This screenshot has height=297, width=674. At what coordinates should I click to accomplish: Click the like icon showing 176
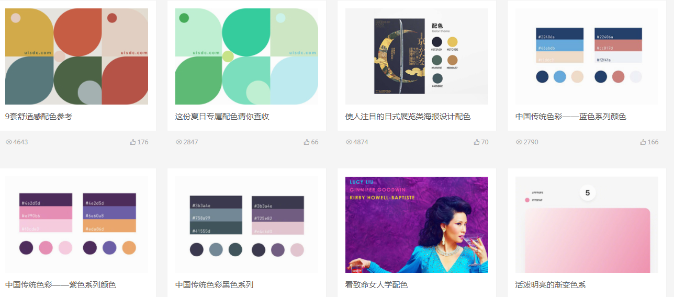point(133,142)
